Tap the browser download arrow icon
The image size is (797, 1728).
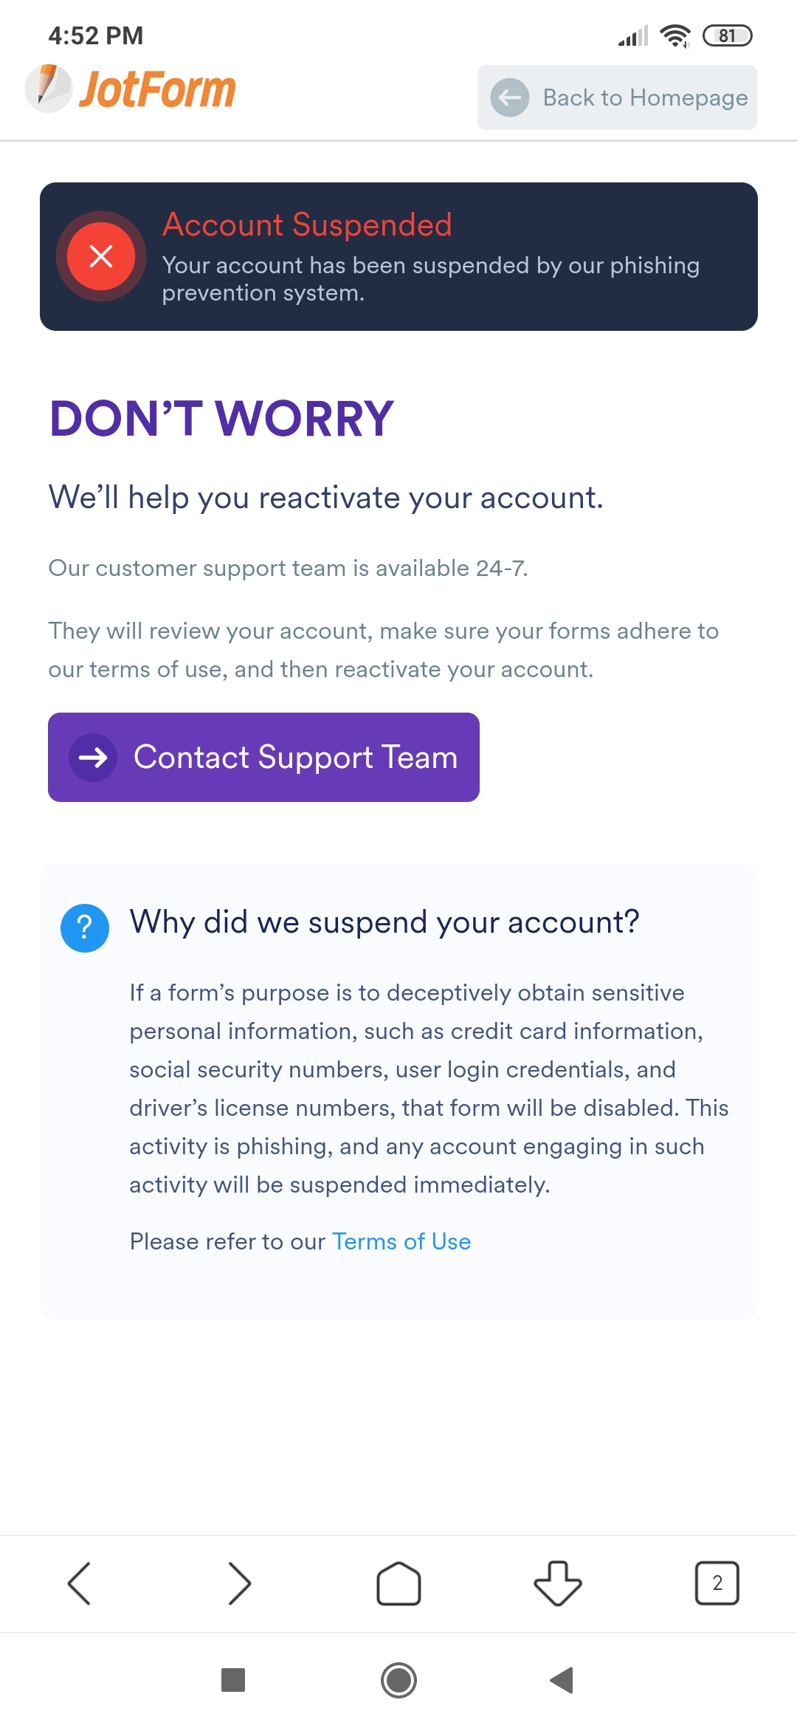[557, 1583]
